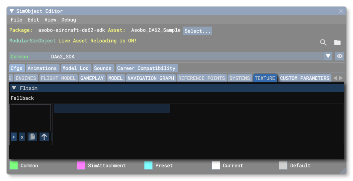
Task: Add a new Fallback entry with plus
Action: (14, 137)
